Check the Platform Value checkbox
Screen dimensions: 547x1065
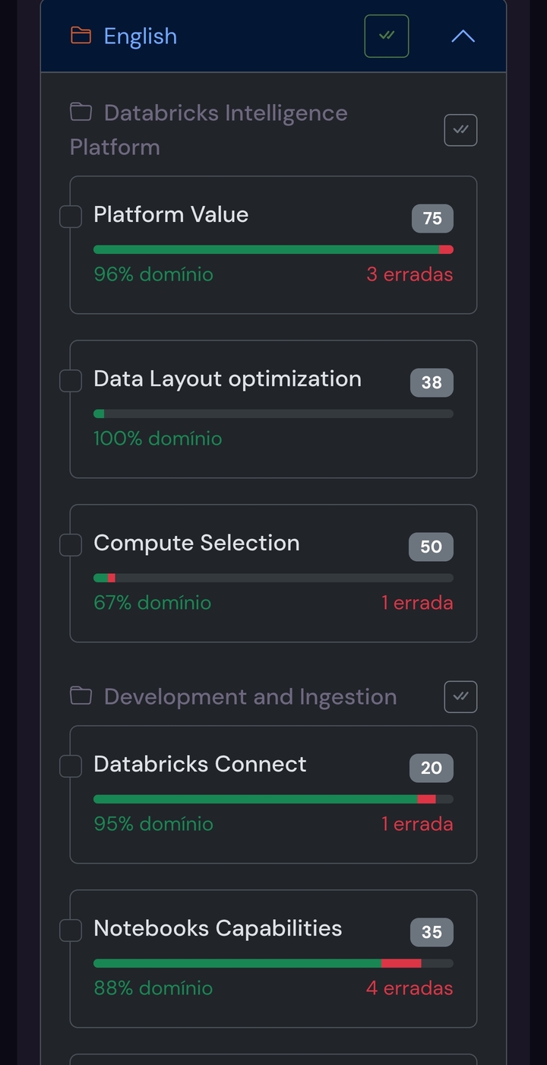click(x=71, y=217)
